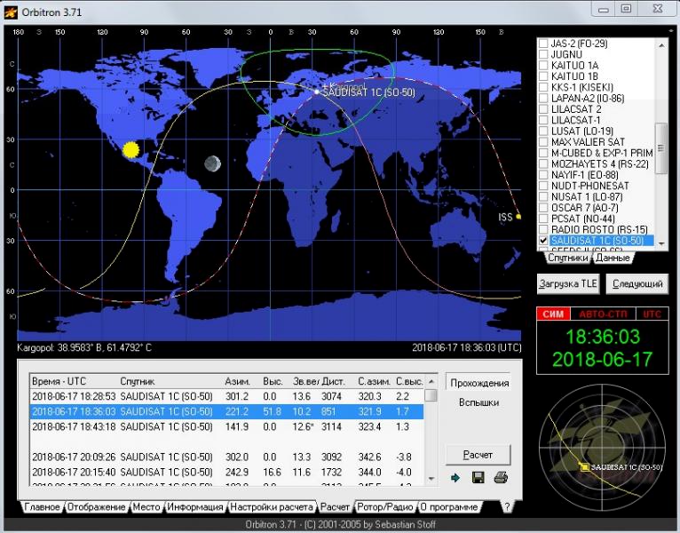Check the LILACSAT 2 satellite checkbox
680x533 pixels.
click(543, 109)
